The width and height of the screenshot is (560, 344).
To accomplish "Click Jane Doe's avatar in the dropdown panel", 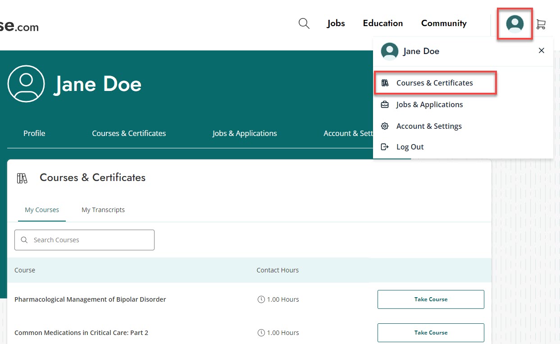I will 389,51.
